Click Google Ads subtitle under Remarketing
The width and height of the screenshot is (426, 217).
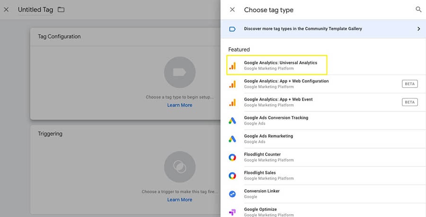tap(255, 142)
